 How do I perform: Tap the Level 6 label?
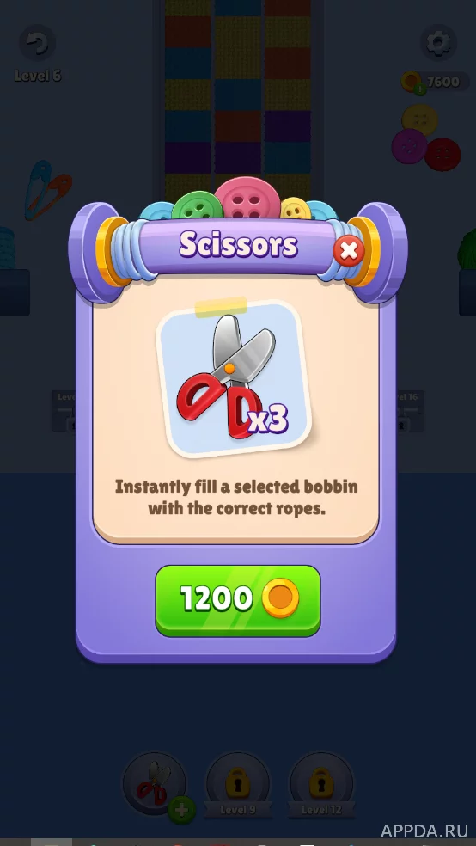[38, 76]
